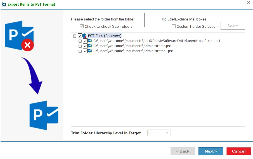Image resolution: width=253 pixels, height=159 pixels.
Task: Click the Select button for mailboxes
Action: coord(233,26)
